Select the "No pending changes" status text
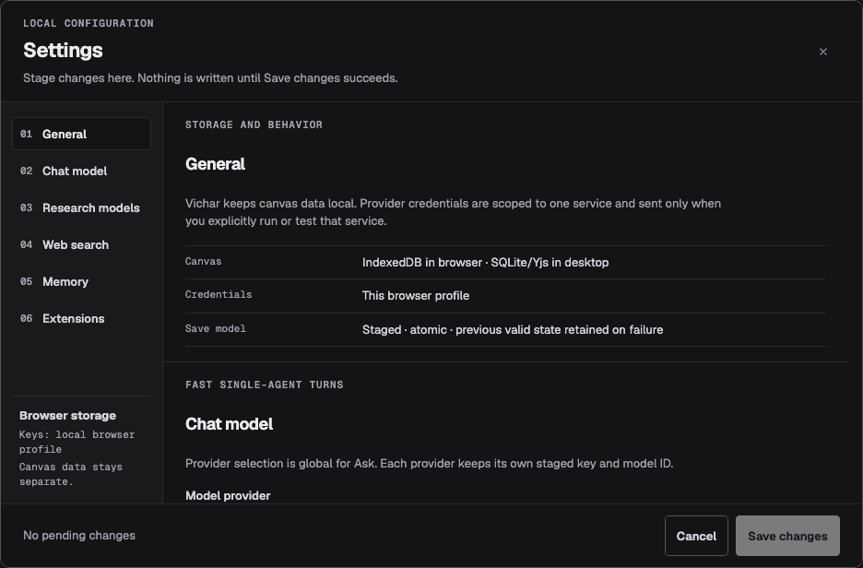This screenshot has height=568, width=863. pos(79,536)
